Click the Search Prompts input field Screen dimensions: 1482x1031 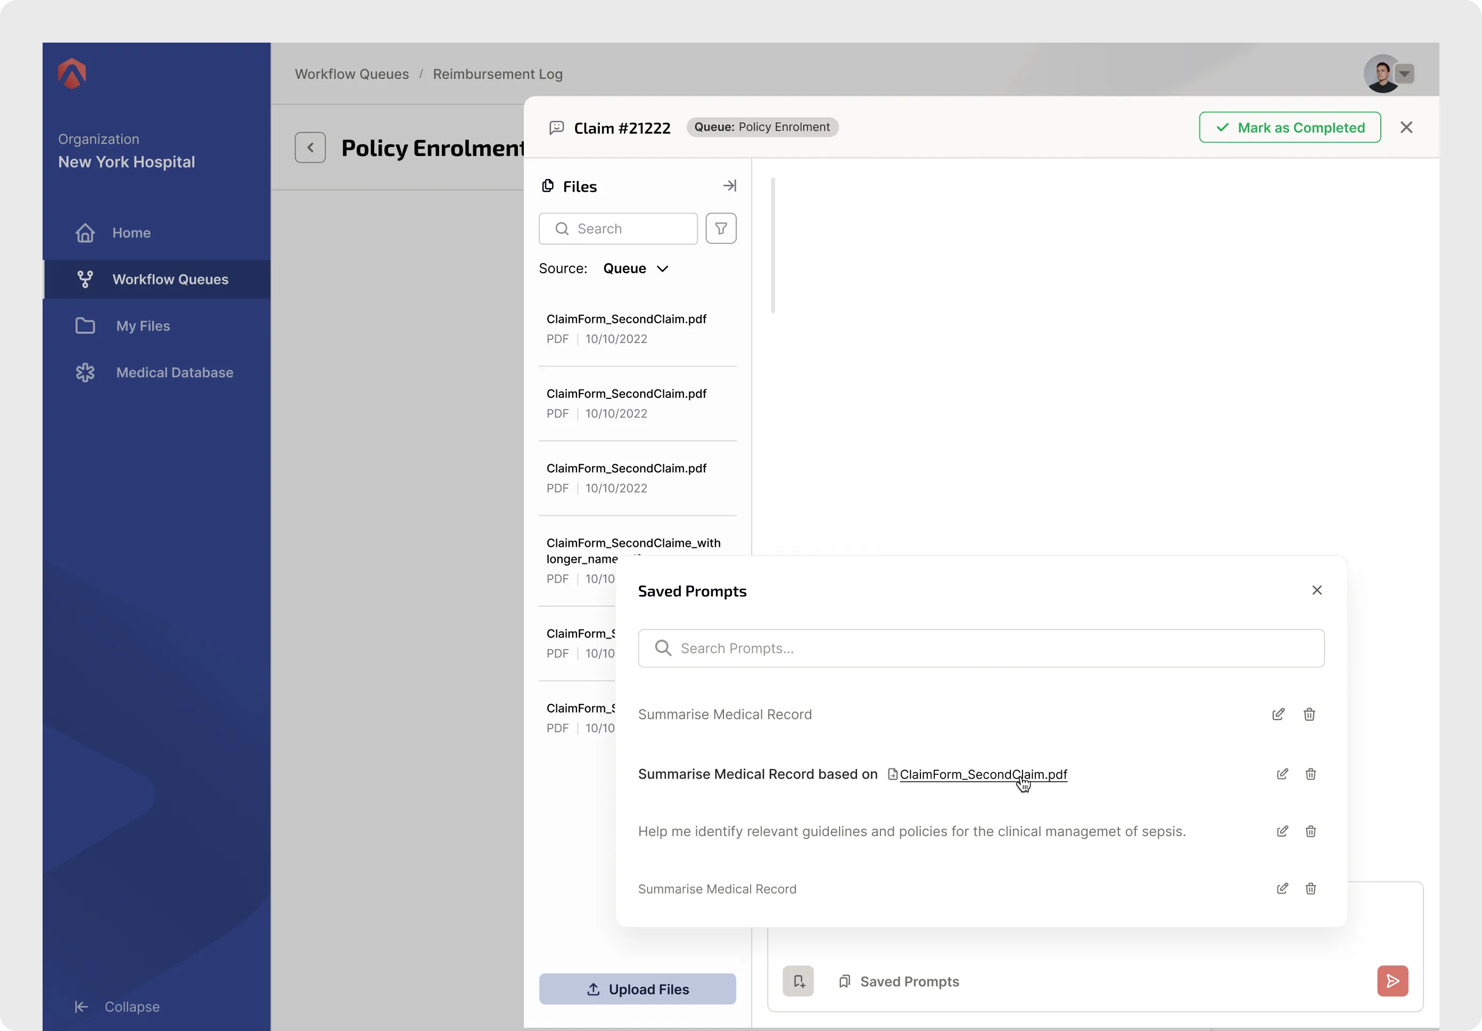pos(981,648)
